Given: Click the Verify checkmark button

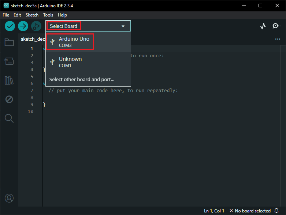Looking at the screenshot, I should pos(10,26).
